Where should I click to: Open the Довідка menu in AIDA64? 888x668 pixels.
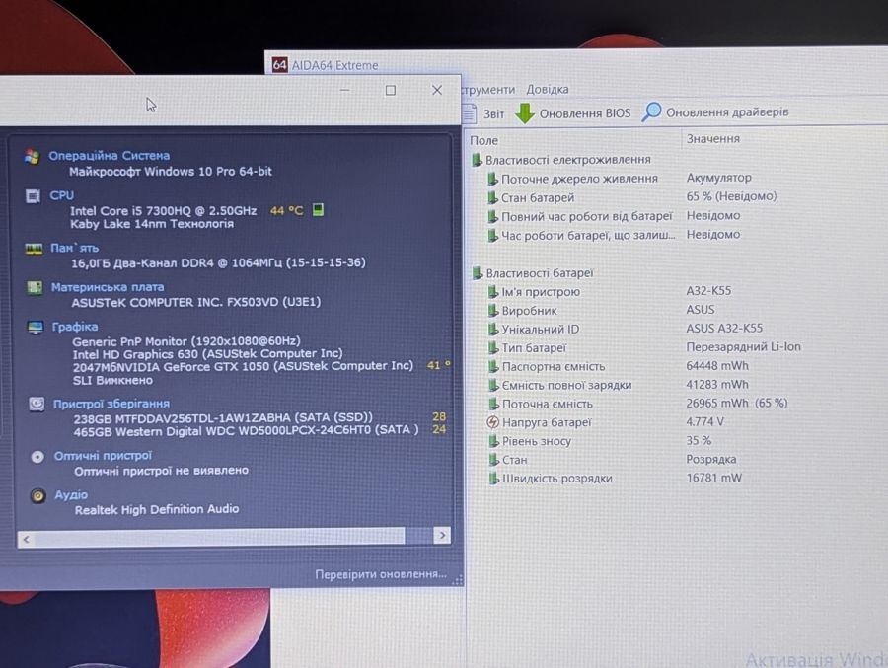tap(547, 90)
